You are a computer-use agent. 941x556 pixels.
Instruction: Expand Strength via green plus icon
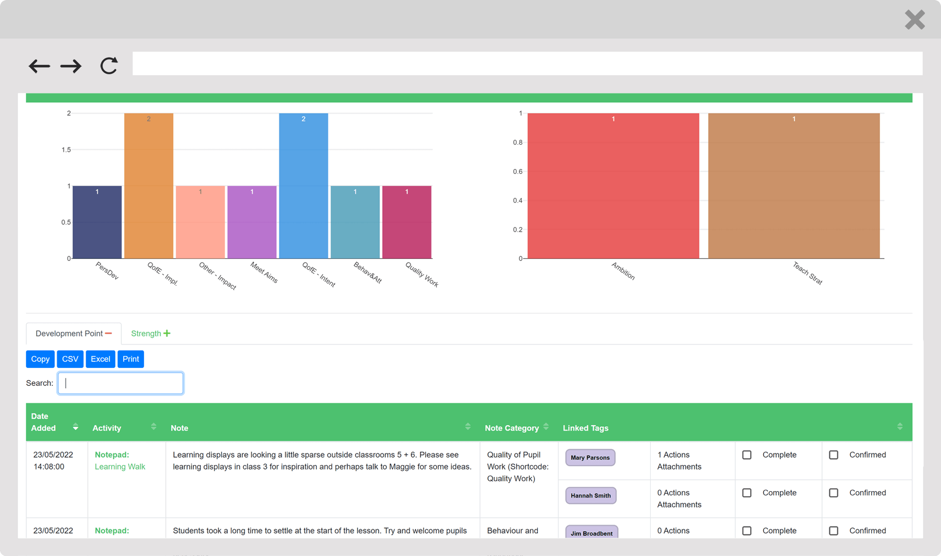click(x=167, y=333)
